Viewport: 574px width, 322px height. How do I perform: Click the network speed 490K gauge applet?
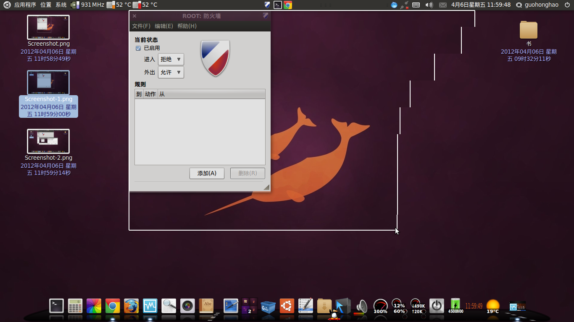point(418,306)
